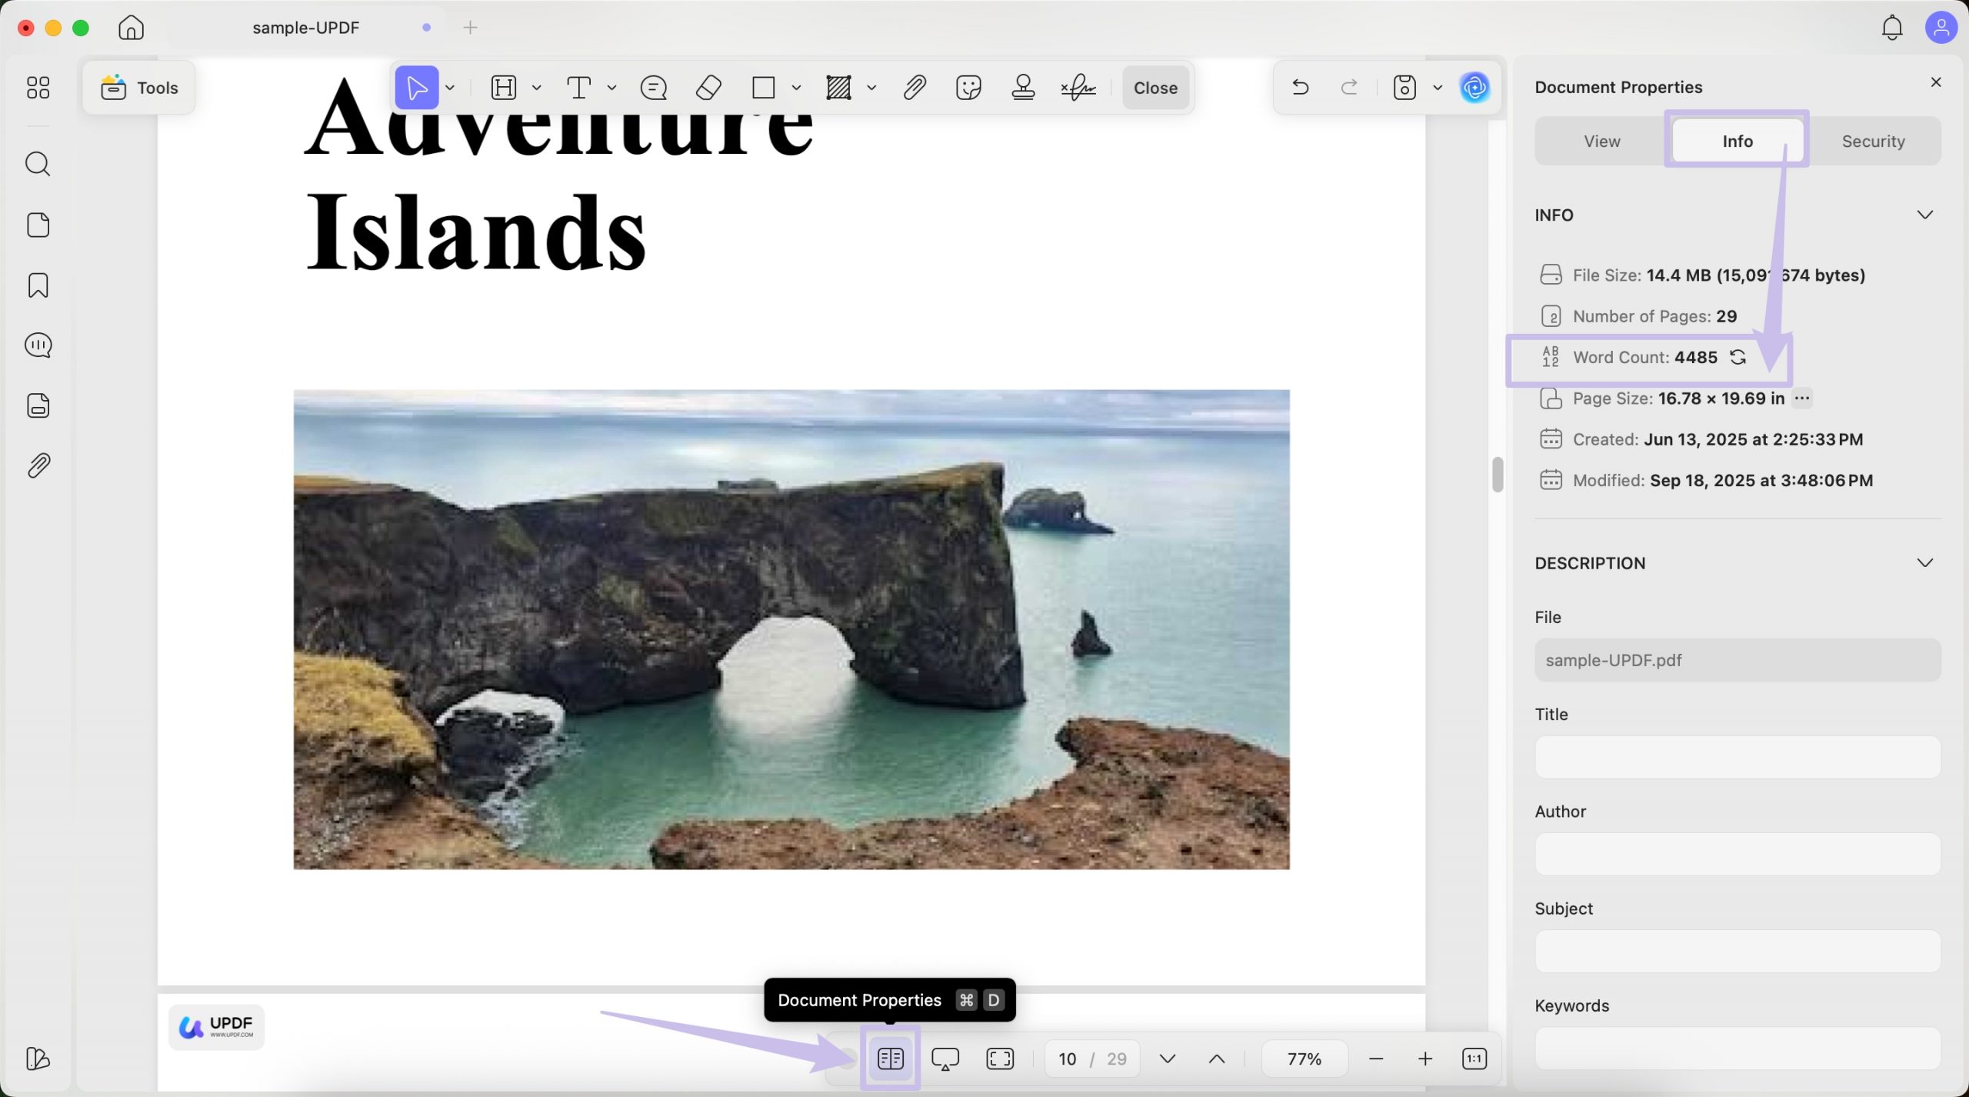This screenshot has width=1969, height=1097.
Task: Switch to the View tab
Action: tap(1601, 141)
